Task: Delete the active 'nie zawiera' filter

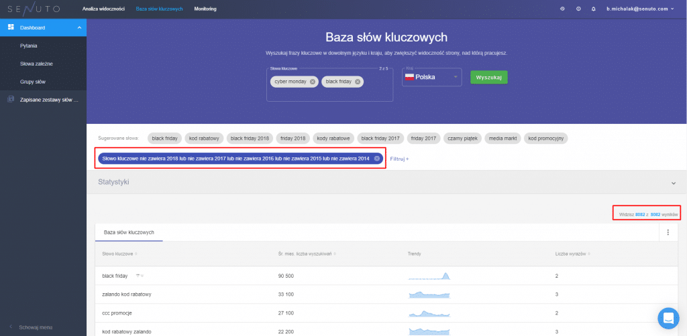Action: pyautogui.click(x=377, y=159)
